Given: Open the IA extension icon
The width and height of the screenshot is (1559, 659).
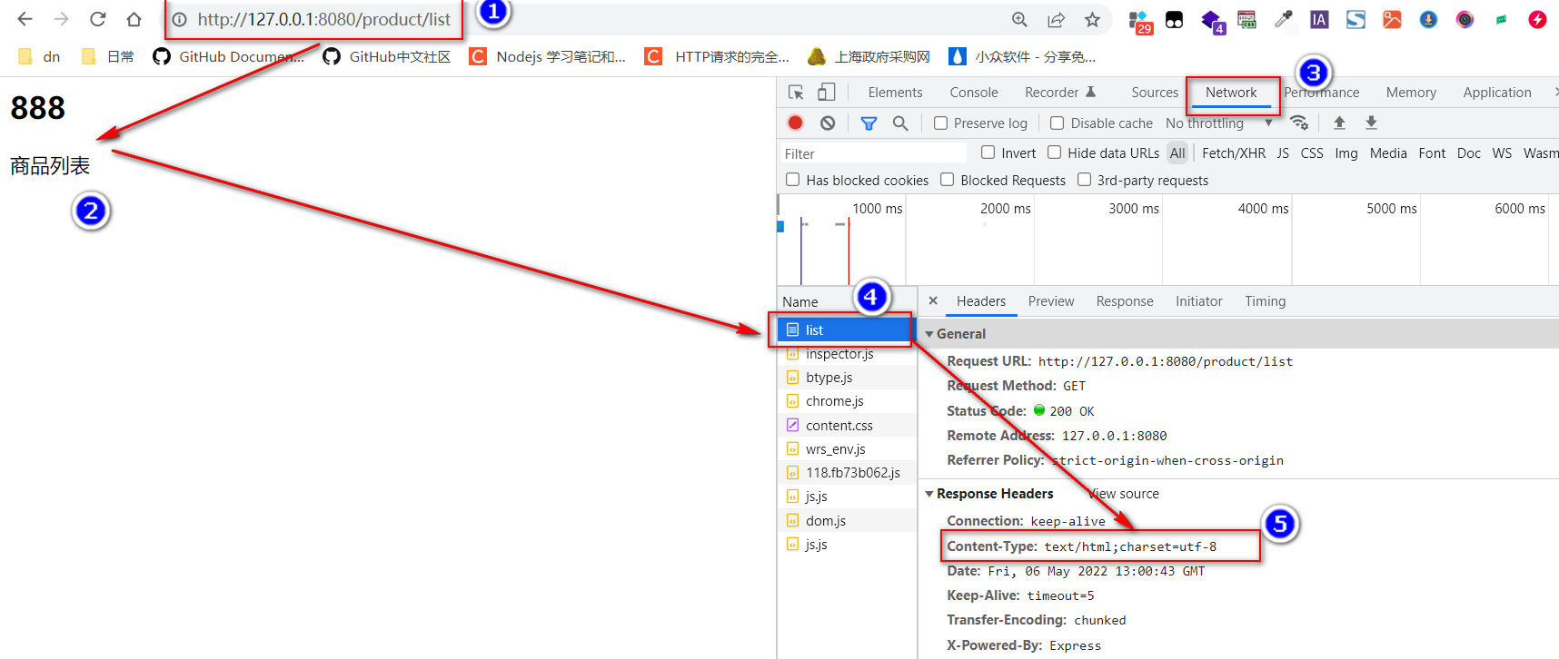Looking at the screenshot, I should (x=1319, y=19).
